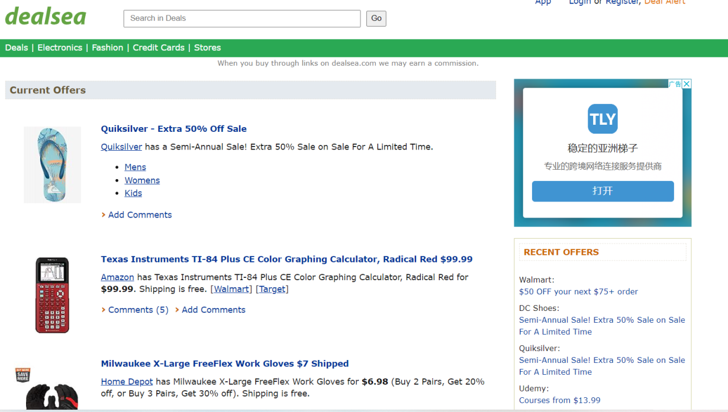The image size is (728, 412).
Task: View Comments (5) on the calculator deal
Action: click(138, 310)
